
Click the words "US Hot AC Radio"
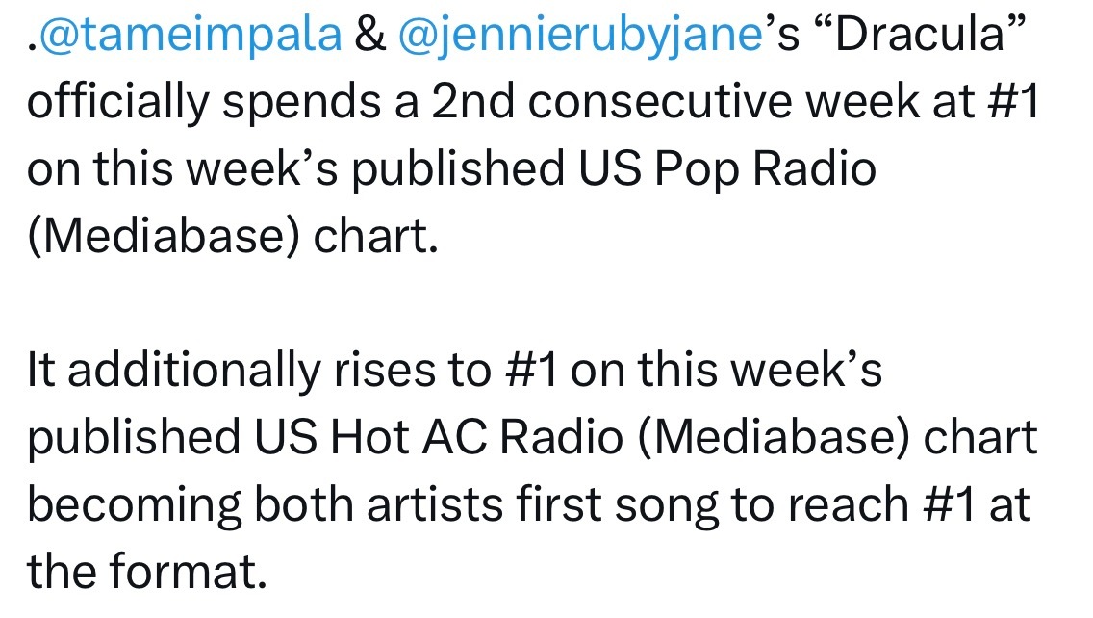(439, 437)
